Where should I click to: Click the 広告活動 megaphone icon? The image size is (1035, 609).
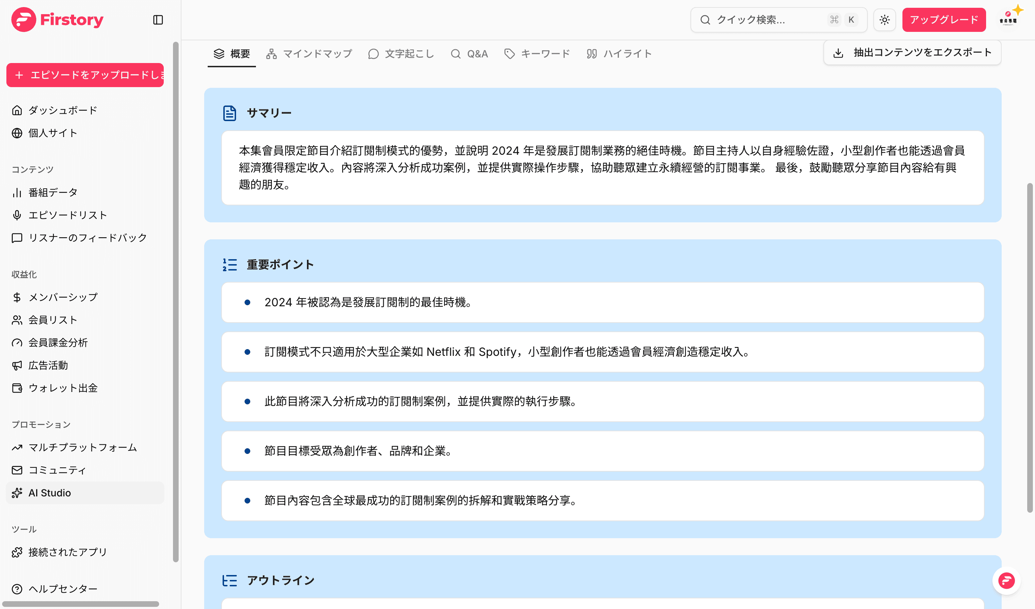pos(17,365)
